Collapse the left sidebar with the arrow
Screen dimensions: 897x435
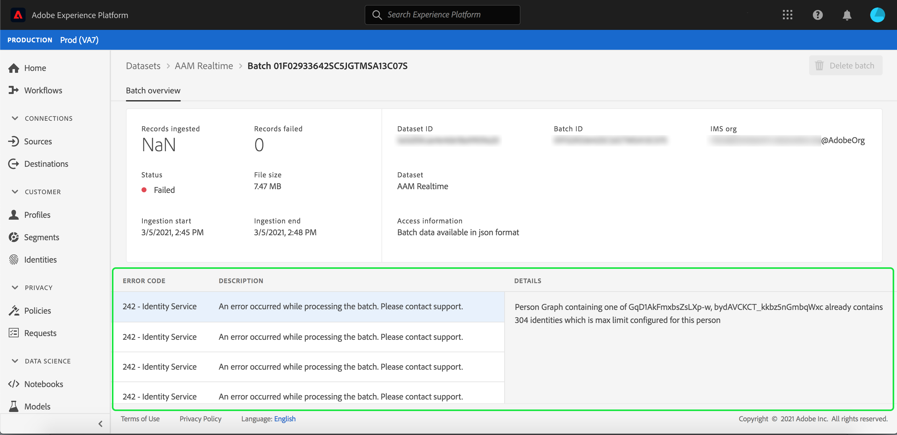pos(100,423)
